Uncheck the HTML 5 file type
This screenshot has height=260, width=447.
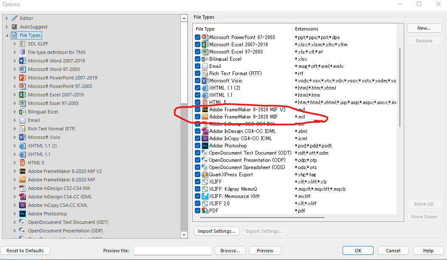[197, 102]
